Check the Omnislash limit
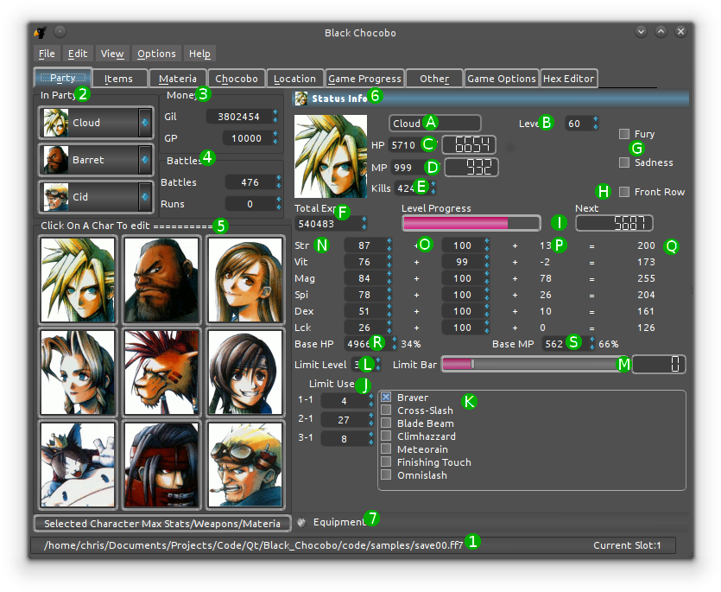The width and height of the screenshot is (721, 592). [386, 474]
